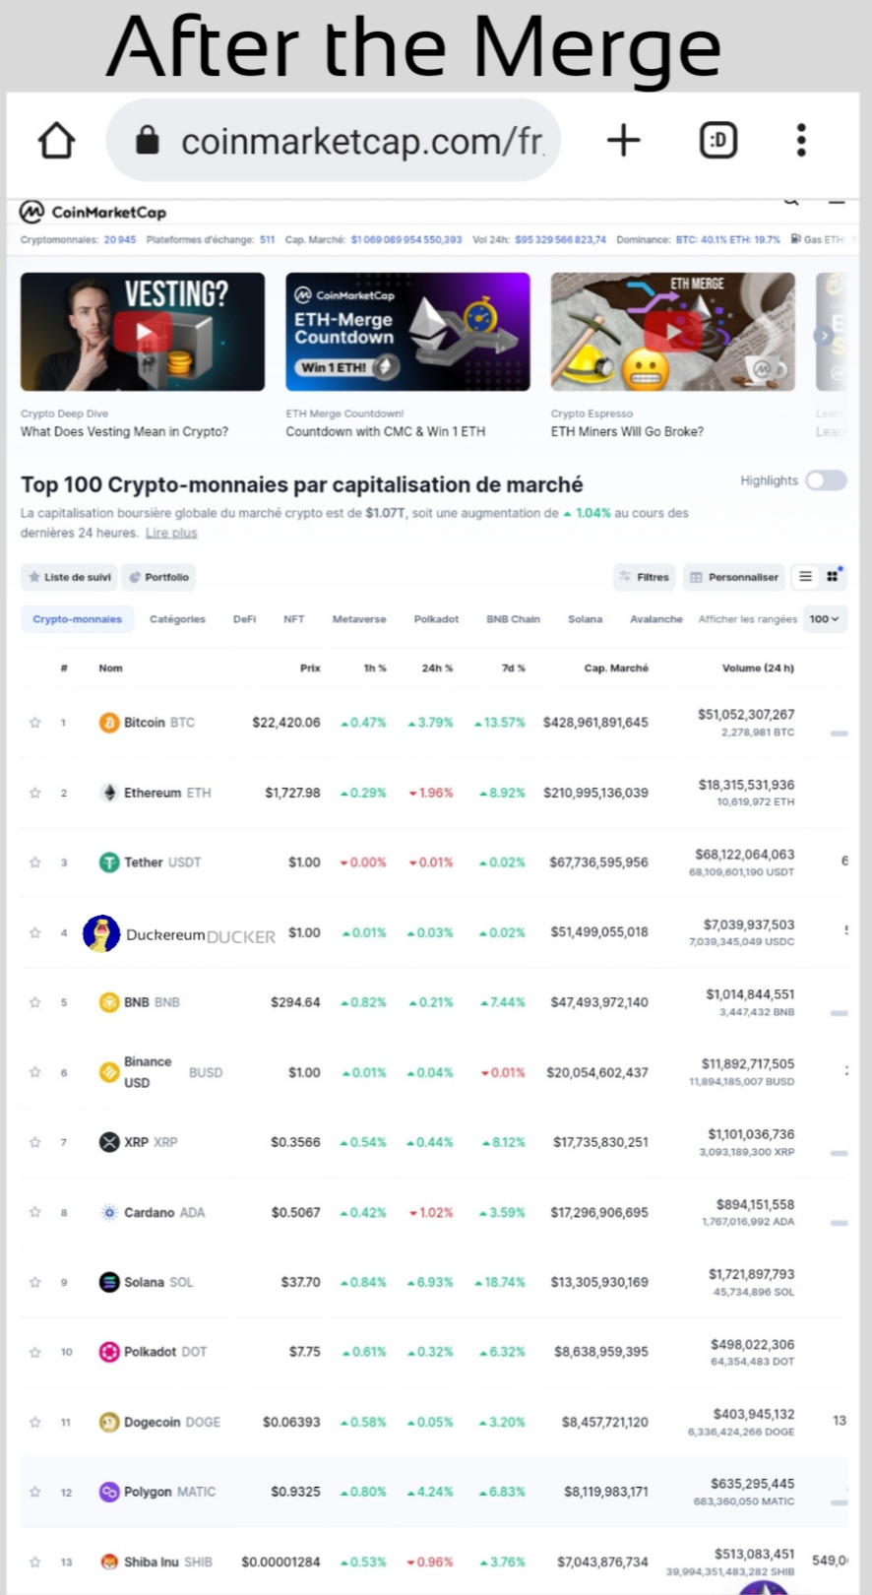Viewport: 872px width, 1595px height.
Task: Click the Tether coin icon
Action: [109, 862]
